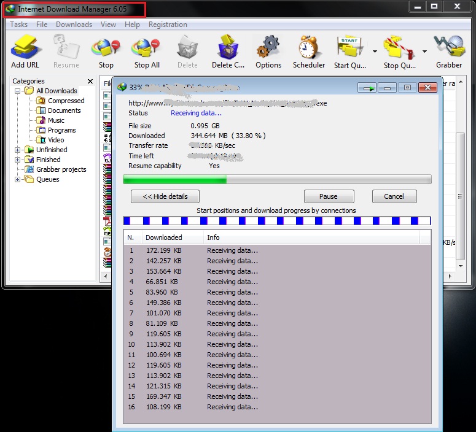476x432 pixels.
Task: Open the View menu
Action: click(x=108, y=25)
